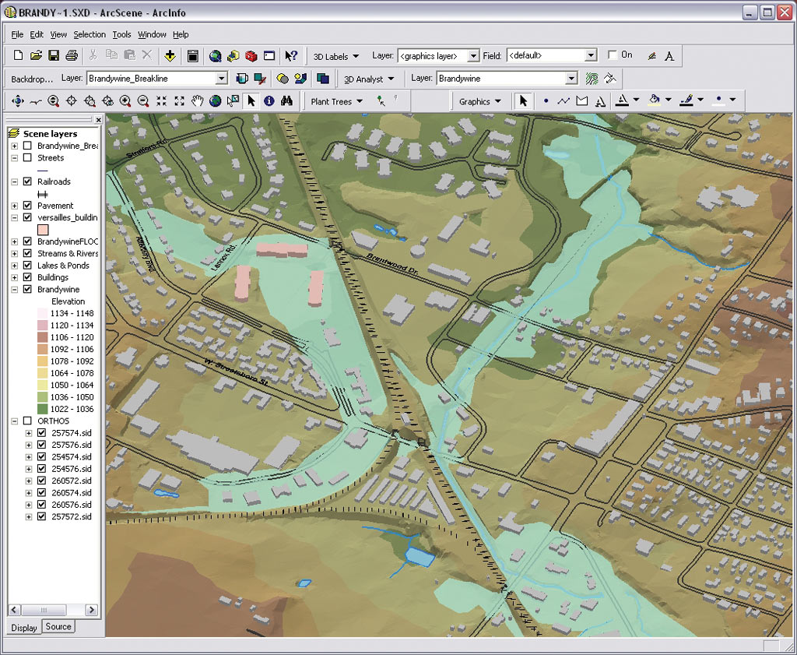
Task: Uncheck the Railroads layer checkbox
Action: point(28,181)
